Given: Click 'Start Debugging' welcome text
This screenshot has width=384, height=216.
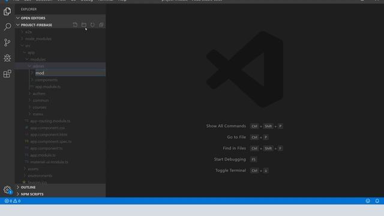Looking at the screenshot, I should [230, 159].
